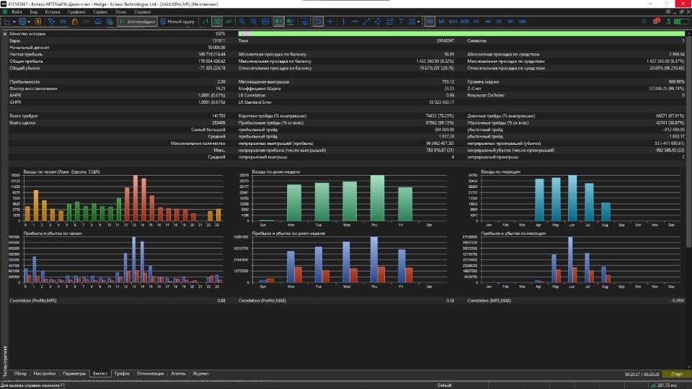Select the horizontal line tool

pyautogui.click(x=355, y=21)
